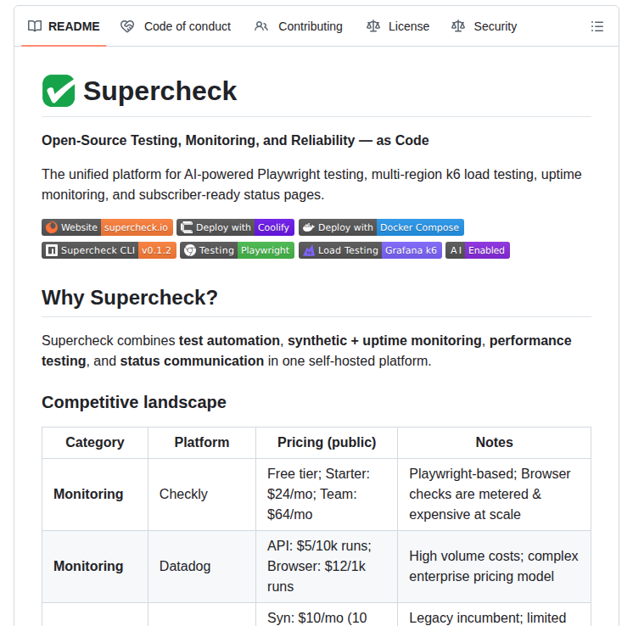Screen dimensions: 633x626
Task: Click the Supercheck combines paragraph
Action: point(306,350)
